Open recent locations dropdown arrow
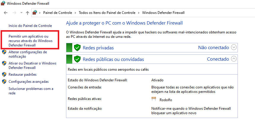The width and height of the screenshot is (255, 126). 21,13
